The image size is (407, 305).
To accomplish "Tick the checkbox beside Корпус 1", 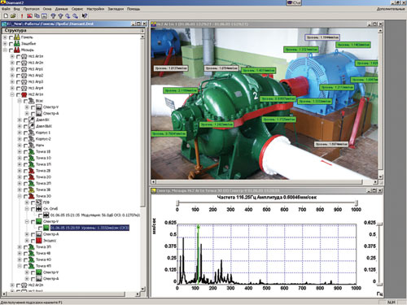I will coord(26,133).
